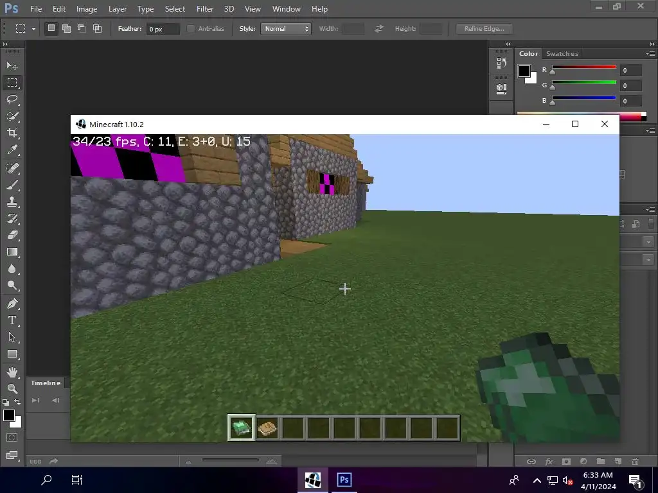Open the Layer menu
Screen dimensions: 658x493
118,9
